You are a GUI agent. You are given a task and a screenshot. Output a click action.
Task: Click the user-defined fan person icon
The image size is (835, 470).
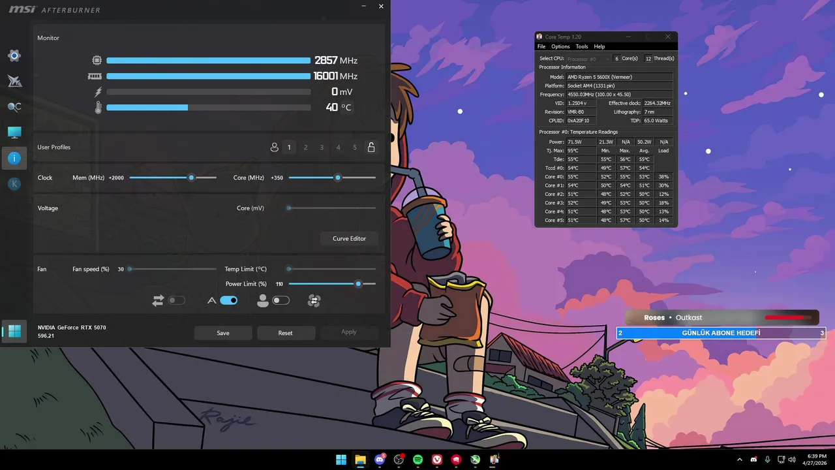pos(263,300)
